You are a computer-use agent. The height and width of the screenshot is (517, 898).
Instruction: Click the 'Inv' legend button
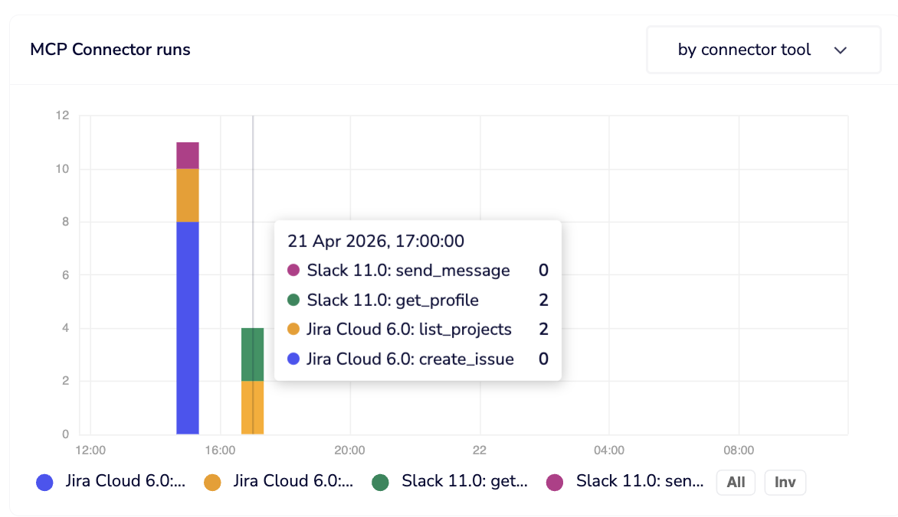tap(785, 482)
